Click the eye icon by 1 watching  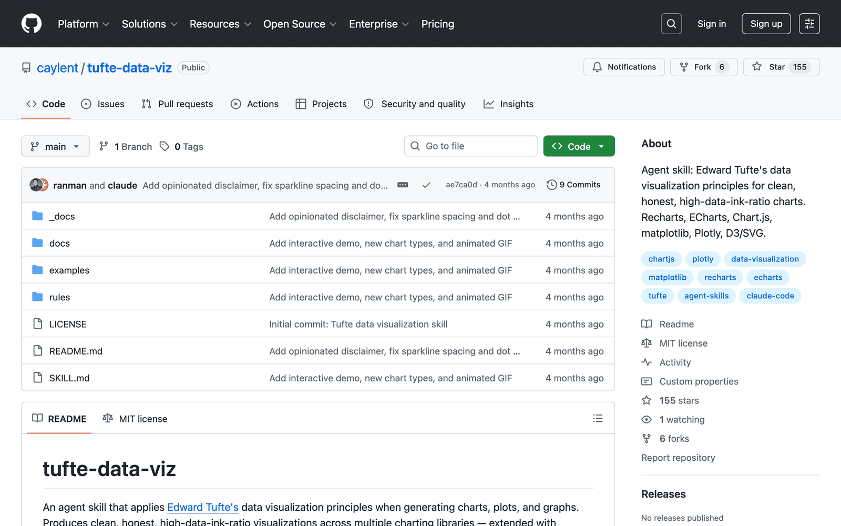pos(647,419)
